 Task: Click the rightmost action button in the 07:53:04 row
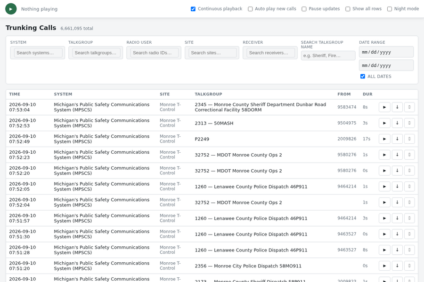[409, 107]
